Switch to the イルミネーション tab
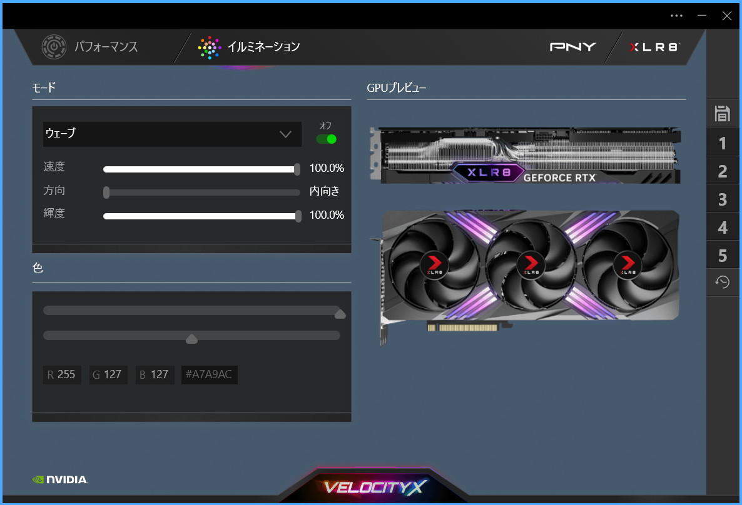This screenshot has height=505, width=742. click(x=249, y=47)
